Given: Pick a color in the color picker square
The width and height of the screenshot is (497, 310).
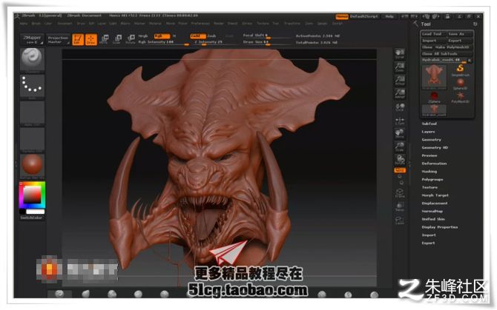Looking at the screenshot, I should coord(33,195).
